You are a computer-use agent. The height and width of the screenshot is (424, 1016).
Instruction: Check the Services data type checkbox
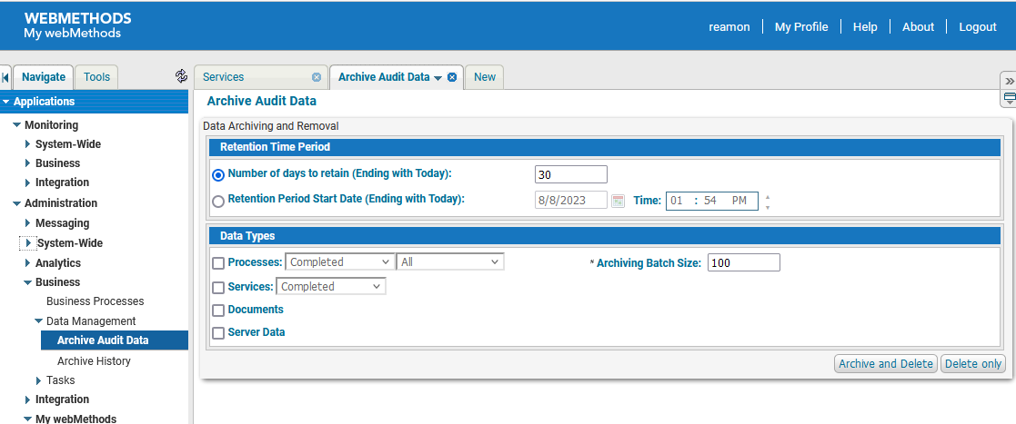(218, 288)
